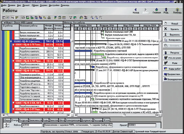184x134 pixels.
Task: Step activities with the spinner near Работа
Action: 6,125
